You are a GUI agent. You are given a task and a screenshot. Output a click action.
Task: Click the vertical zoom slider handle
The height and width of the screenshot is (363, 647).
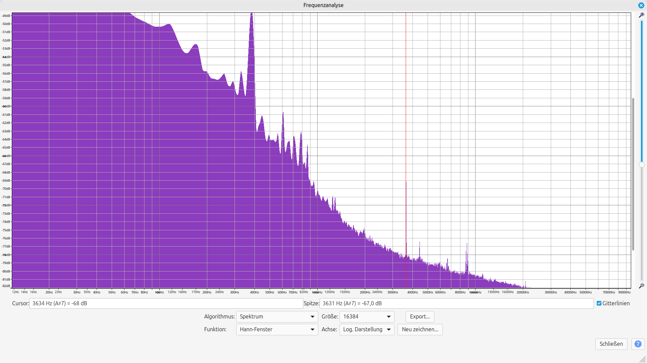642,165
